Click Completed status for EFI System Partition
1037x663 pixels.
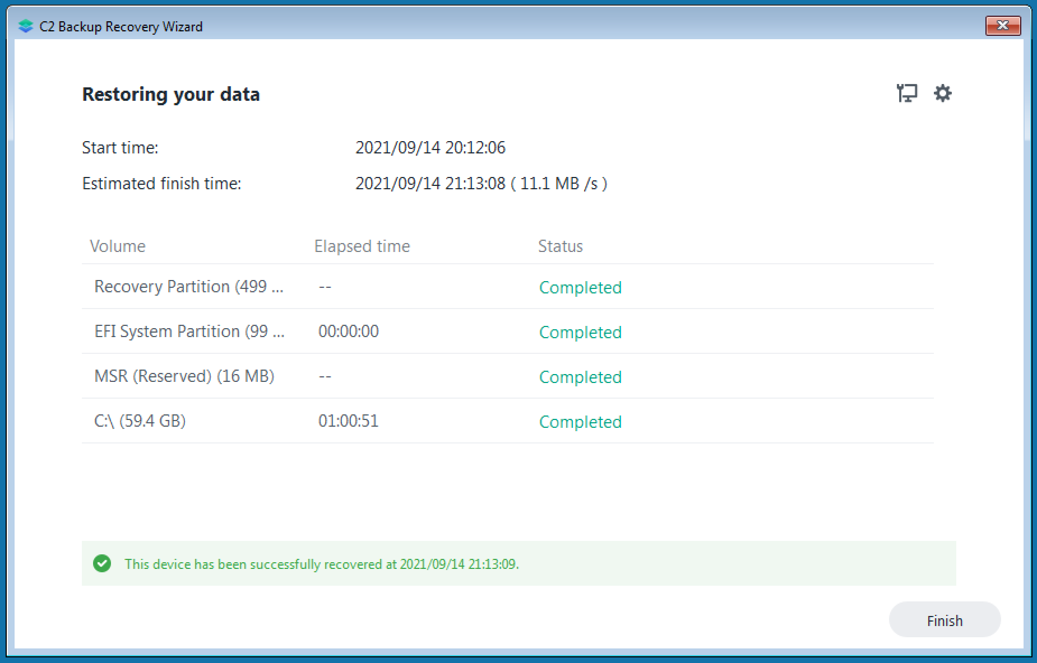[580, 332]
